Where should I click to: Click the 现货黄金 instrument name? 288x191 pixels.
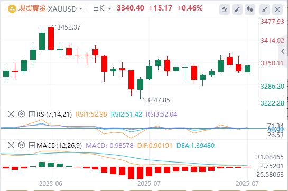pos(32,8)
